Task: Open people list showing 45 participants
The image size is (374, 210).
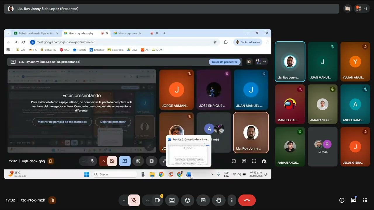Action: (362, 9)
